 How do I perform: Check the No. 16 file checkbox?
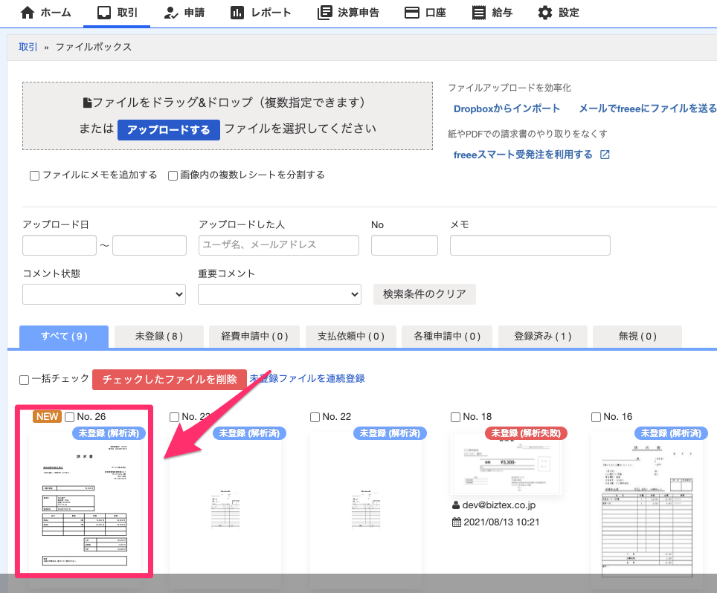(x=596, y=417)
